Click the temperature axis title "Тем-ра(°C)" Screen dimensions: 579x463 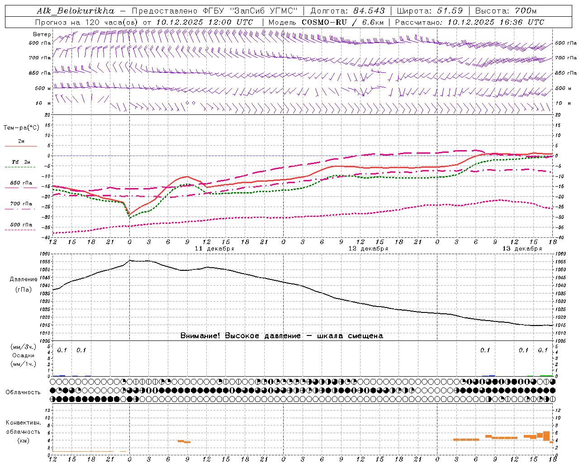point(21,128)
